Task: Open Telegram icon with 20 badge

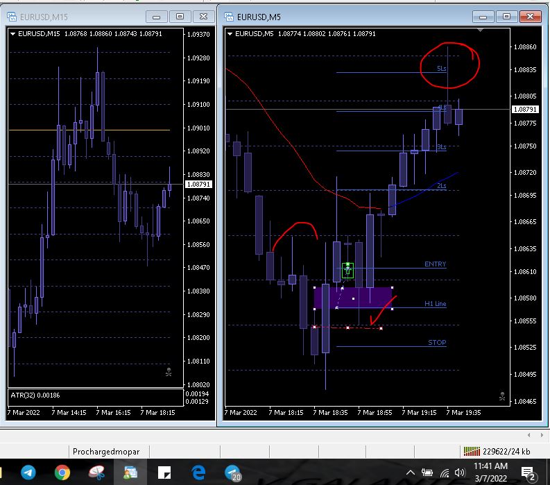Action: tap(232, 473)
